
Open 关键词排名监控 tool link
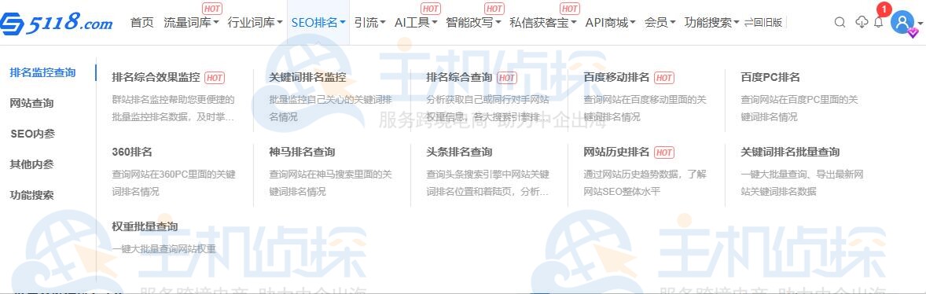click(x=307, y=77)
